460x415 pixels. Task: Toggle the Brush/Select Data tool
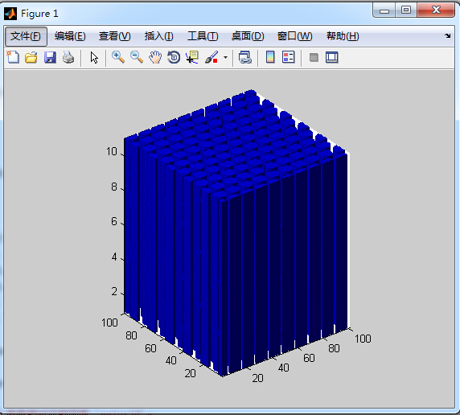(212, 57)
